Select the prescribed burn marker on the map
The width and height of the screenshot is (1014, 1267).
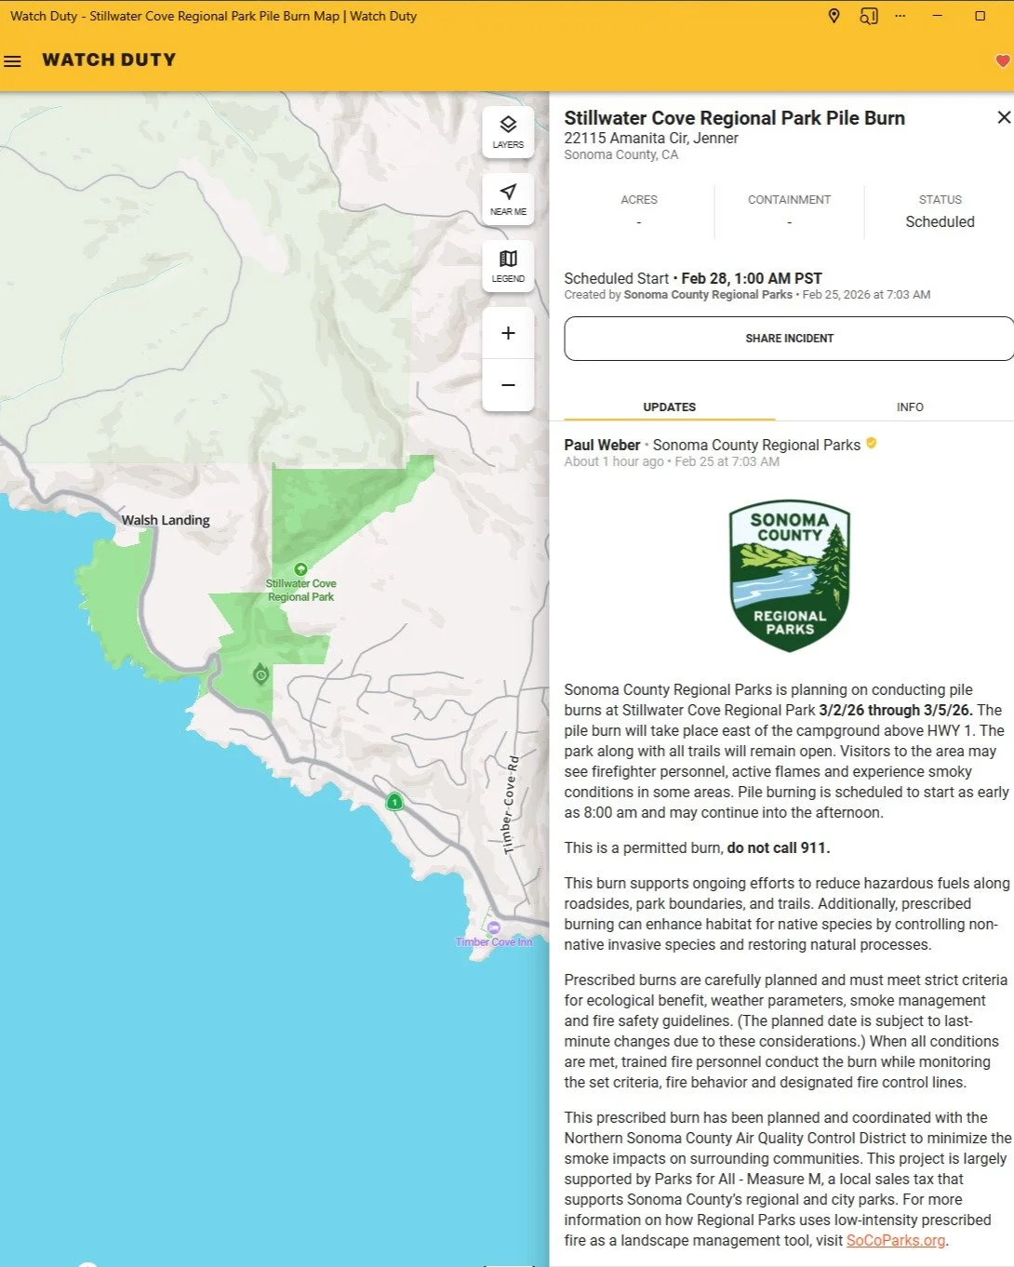(259, 674)
